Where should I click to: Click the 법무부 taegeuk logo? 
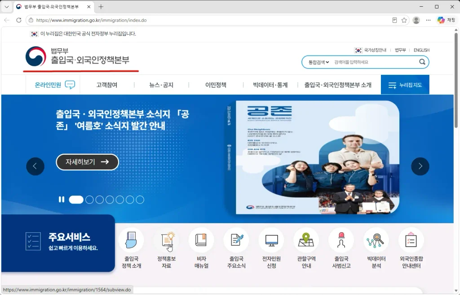click(36, 56)
